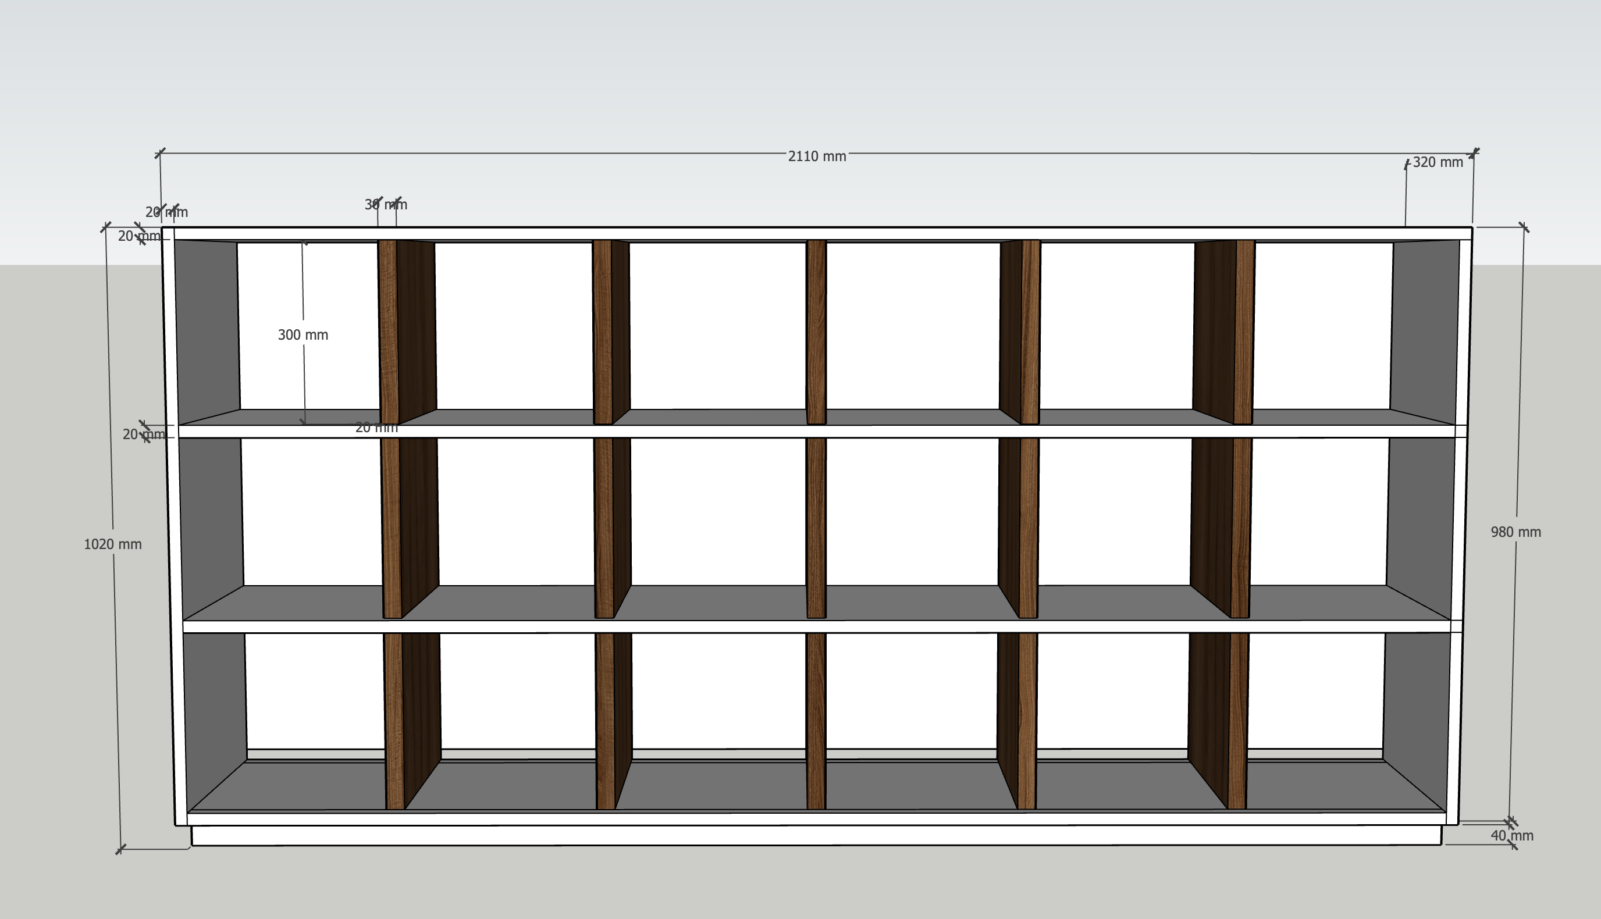The width and height of the screenshot is (1601, 919).
Task: Click the 980 mm height dimension label
Action: [1515, 532]
